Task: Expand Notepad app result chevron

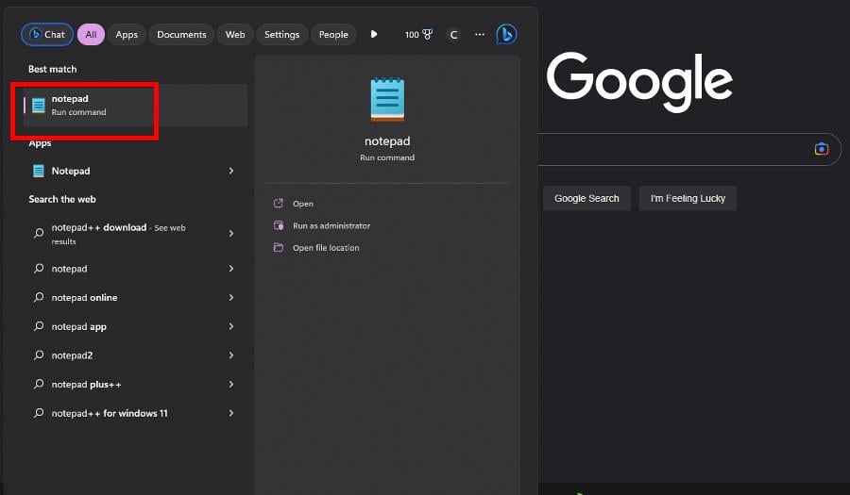Action: click(x=231, y=171)
